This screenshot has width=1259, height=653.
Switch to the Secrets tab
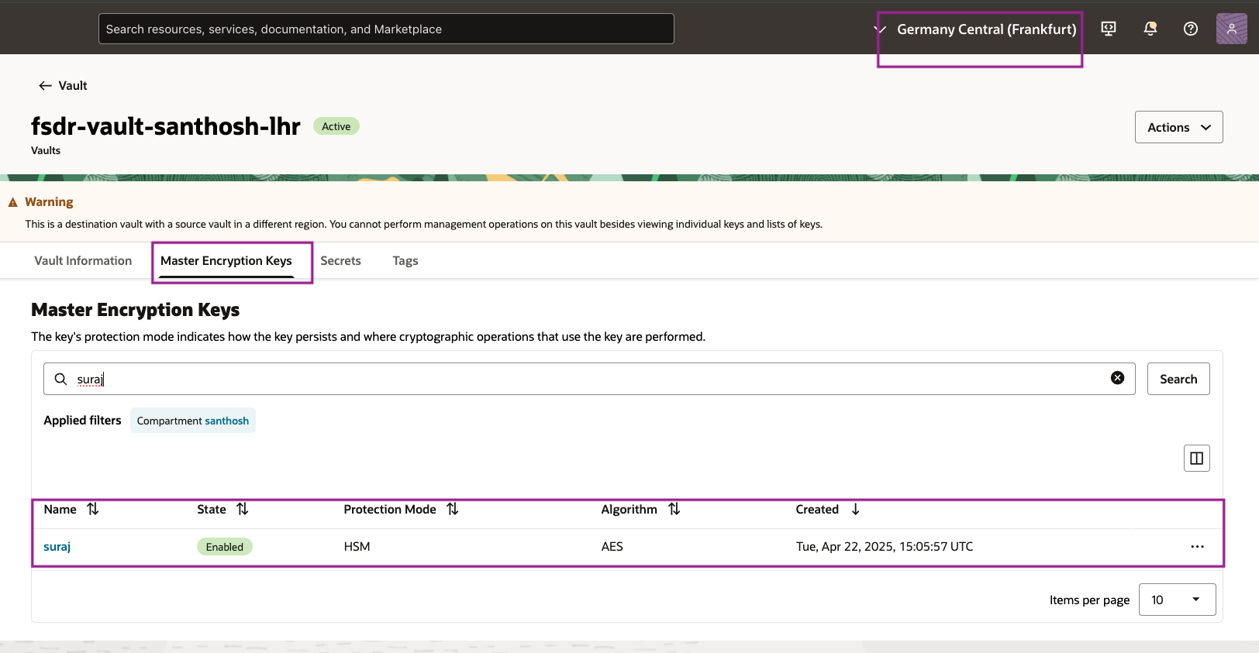pyautogui.click(x=340, y=261)
